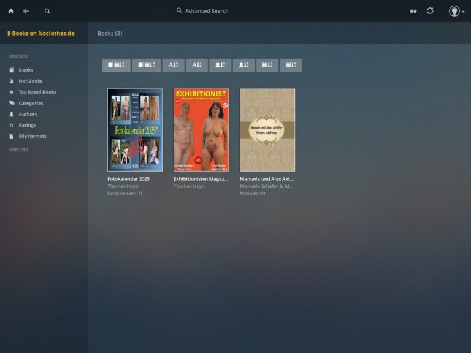Click the magnifier search icon at top left
Screen dimensions: 471x353
(x=47, y=11)
